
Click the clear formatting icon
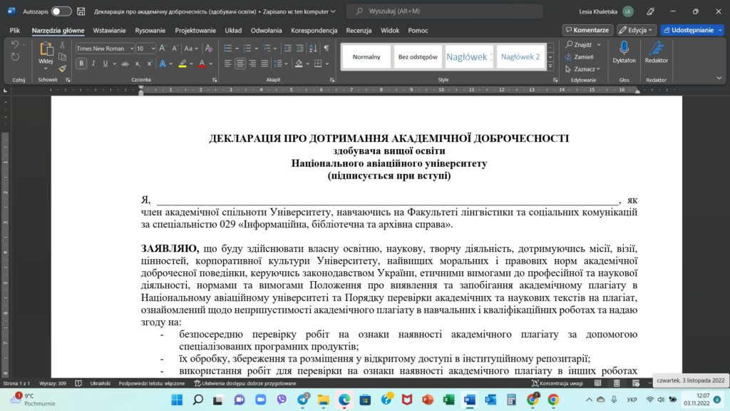pyautogui.click(x=210, y=48)
